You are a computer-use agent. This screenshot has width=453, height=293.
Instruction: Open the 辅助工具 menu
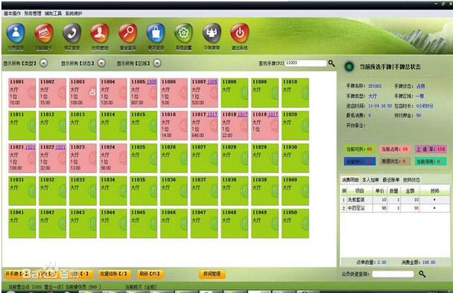pyautogui.click(x=53, y=13)
